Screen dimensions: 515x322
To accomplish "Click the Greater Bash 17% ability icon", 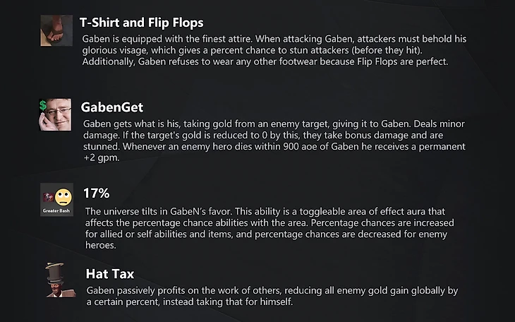I will (56, 200).
